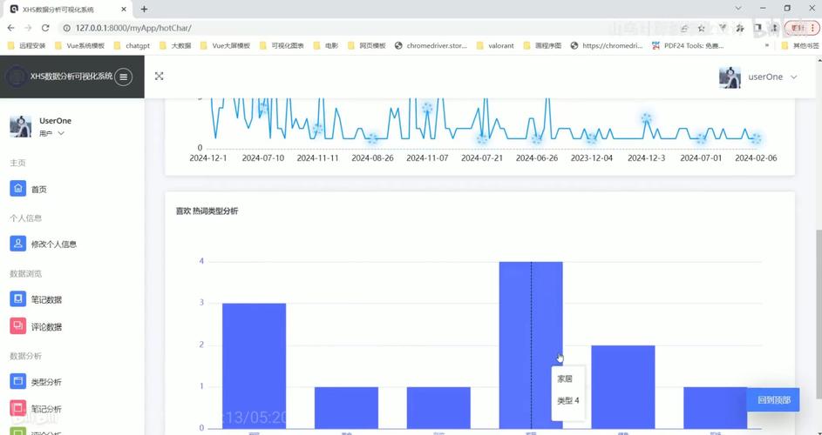
Task: Toggle the sidebar hamburger menu button
Action: 124,77
